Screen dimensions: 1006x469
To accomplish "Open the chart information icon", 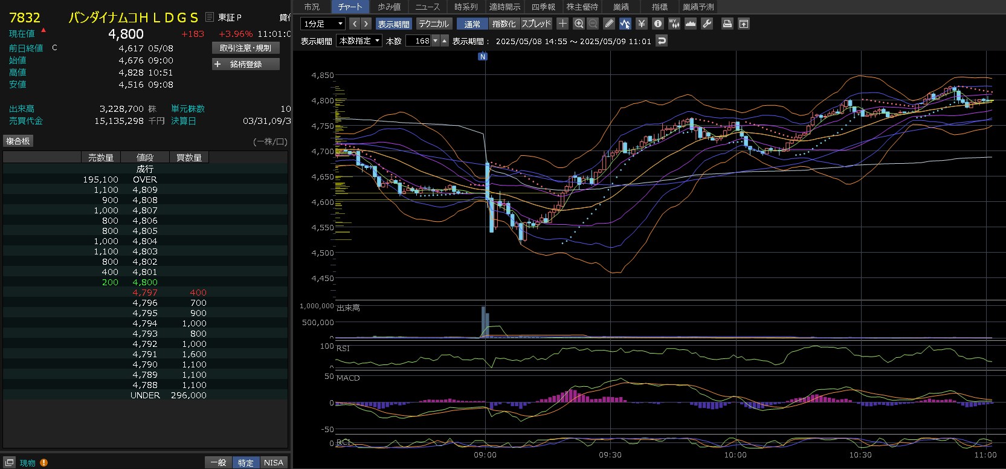I will click(658, 24).
